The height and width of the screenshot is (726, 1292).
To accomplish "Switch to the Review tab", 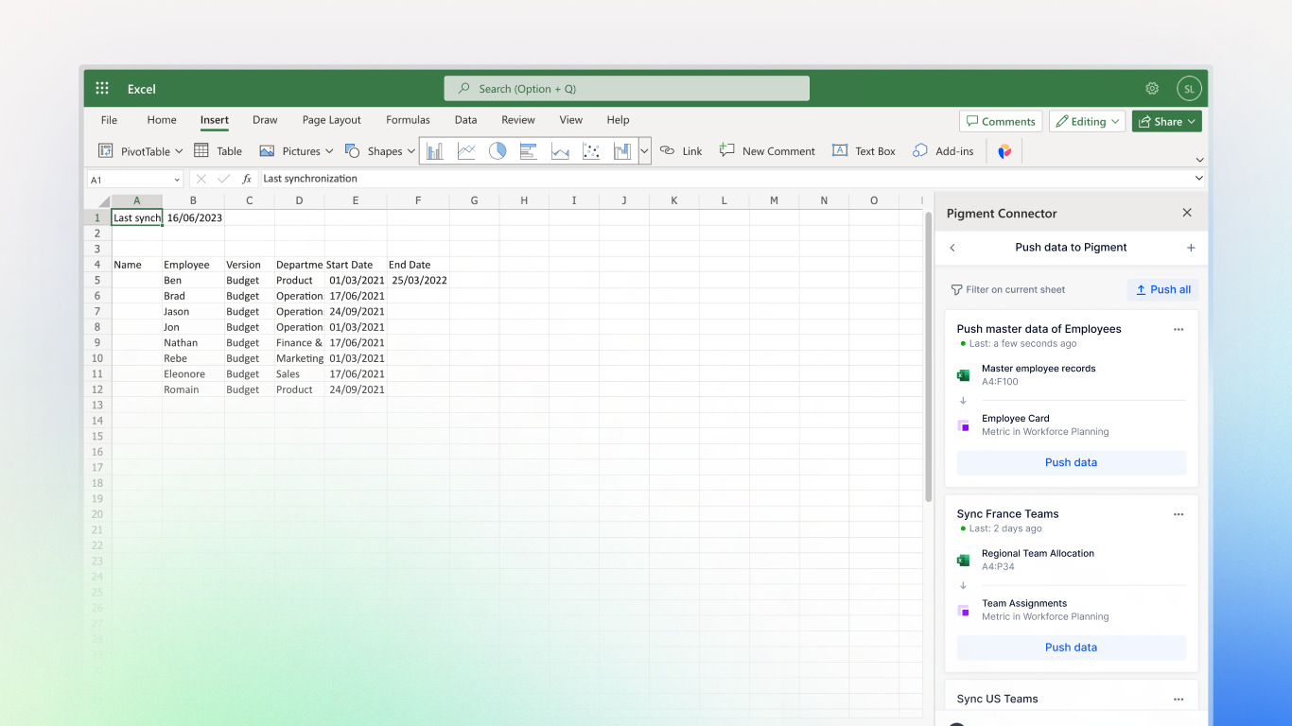I will click(518, 120).
